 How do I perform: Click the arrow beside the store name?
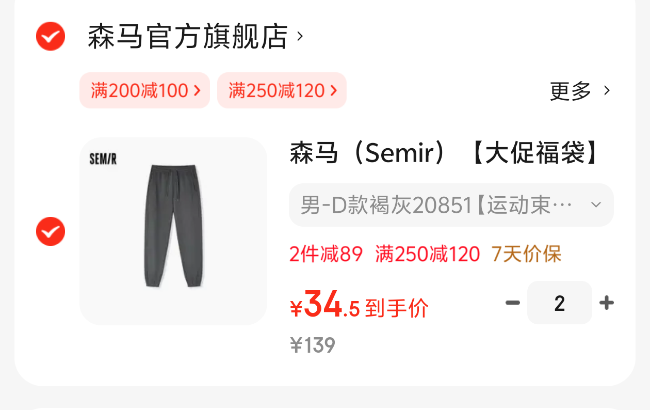300,37
